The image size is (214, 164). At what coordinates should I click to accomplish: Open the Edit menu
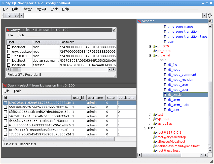tap(15, 9)
